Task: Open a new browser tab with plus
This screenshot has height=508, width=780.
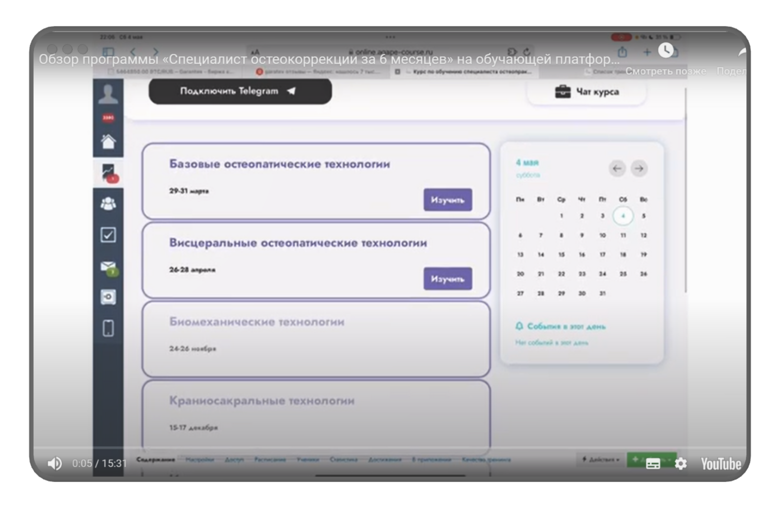Action: 646,52
